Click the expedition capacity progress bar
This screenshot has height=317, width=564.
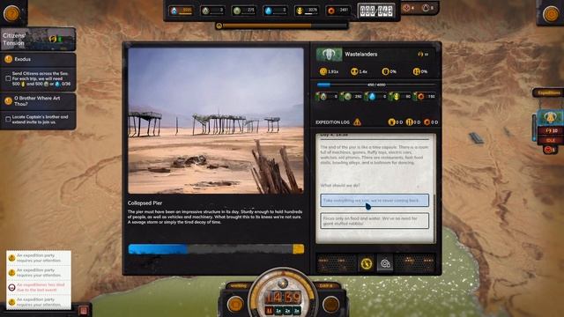[376, 85]
